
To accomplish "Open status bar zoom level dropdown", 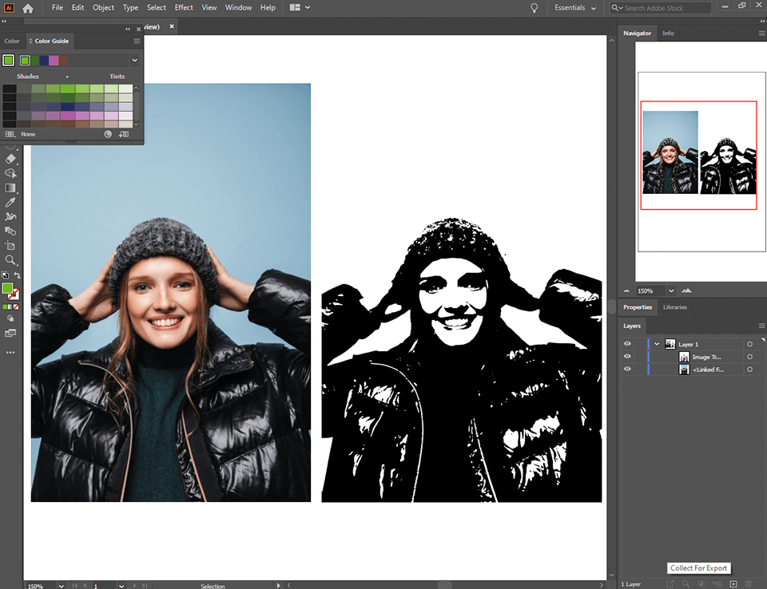I will [x=62, y=586].
